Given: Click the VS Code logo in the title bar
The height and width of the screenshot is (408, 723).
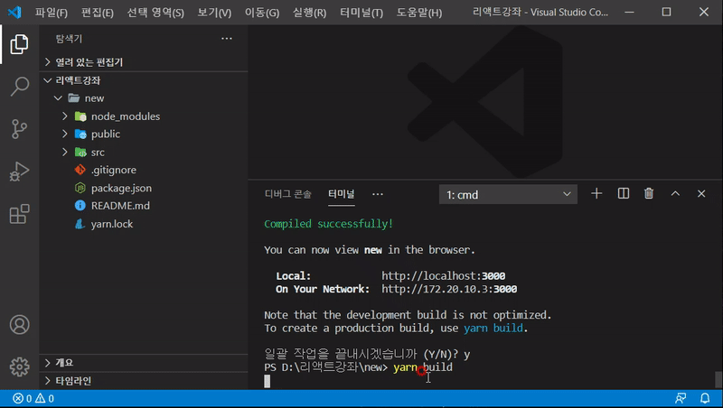Looking at the screenshot, I should (14, 12).
